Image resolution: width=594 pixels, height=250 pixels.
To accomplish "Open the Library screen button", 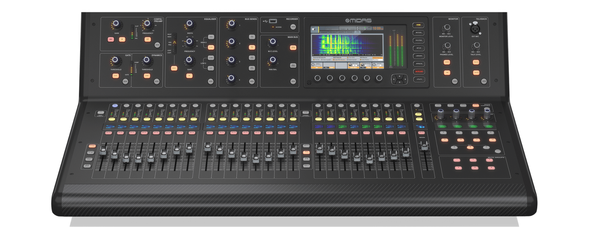I will pyautogui.click(x=418, y=56).
